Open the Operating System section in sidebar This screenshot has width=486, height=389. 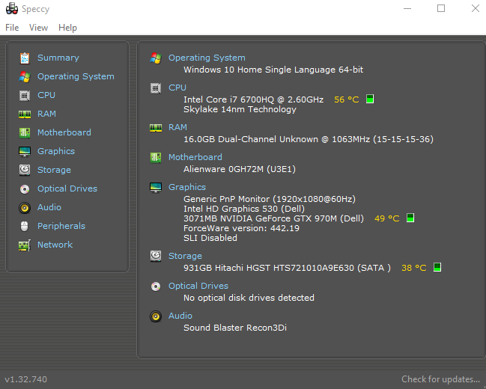76,76
